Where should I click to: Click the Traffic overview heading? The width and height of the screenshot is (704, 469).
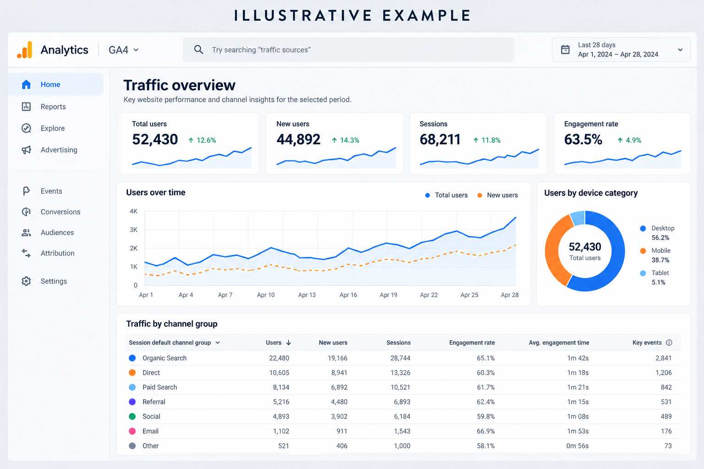tap(179, 85)
